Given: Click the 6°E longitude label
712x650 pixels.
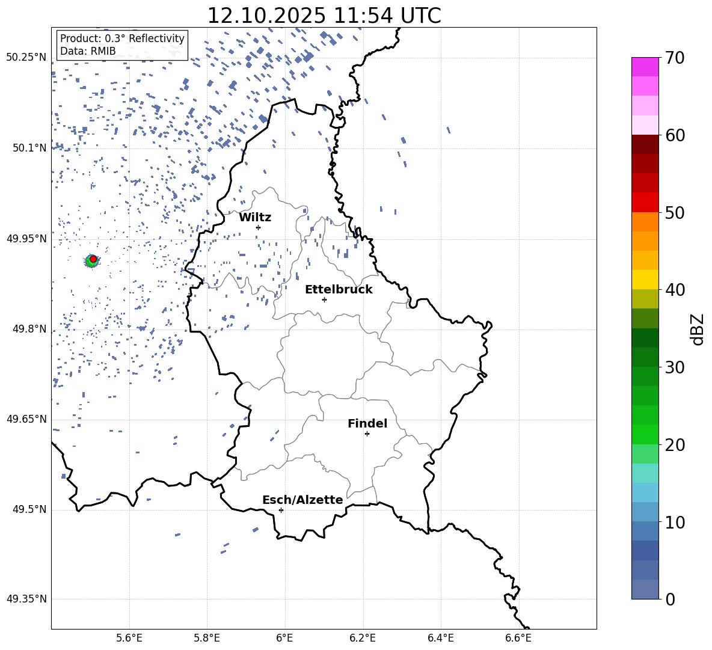Looking at the screenshot, I should [284, 638].
